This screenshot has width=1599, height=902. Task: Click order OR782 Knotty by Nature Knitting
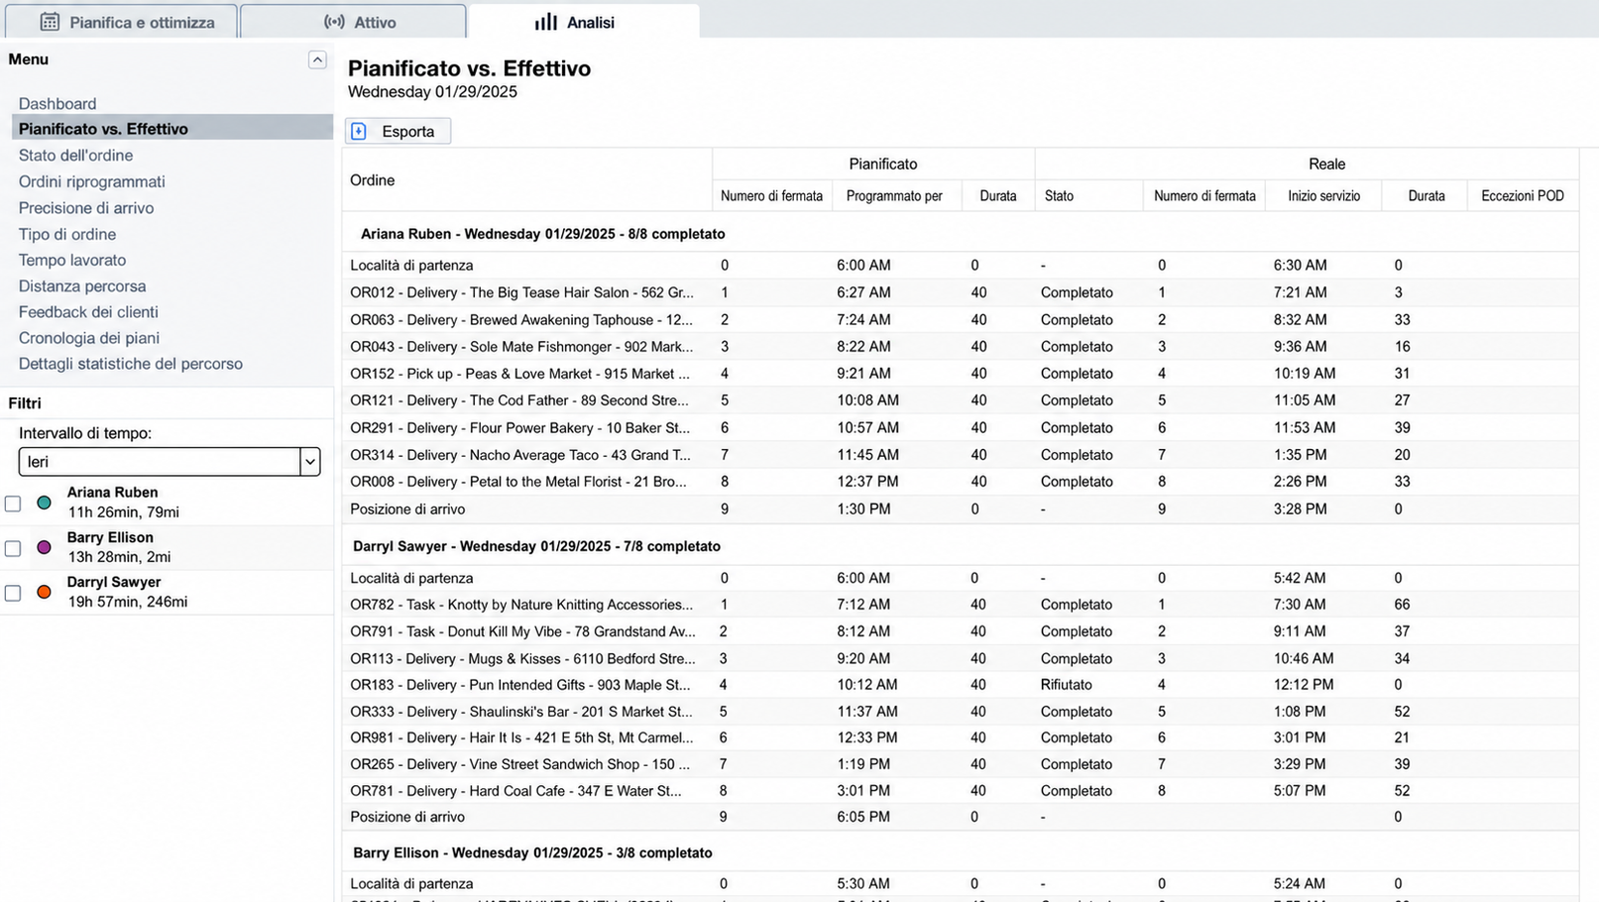[521, 605]
